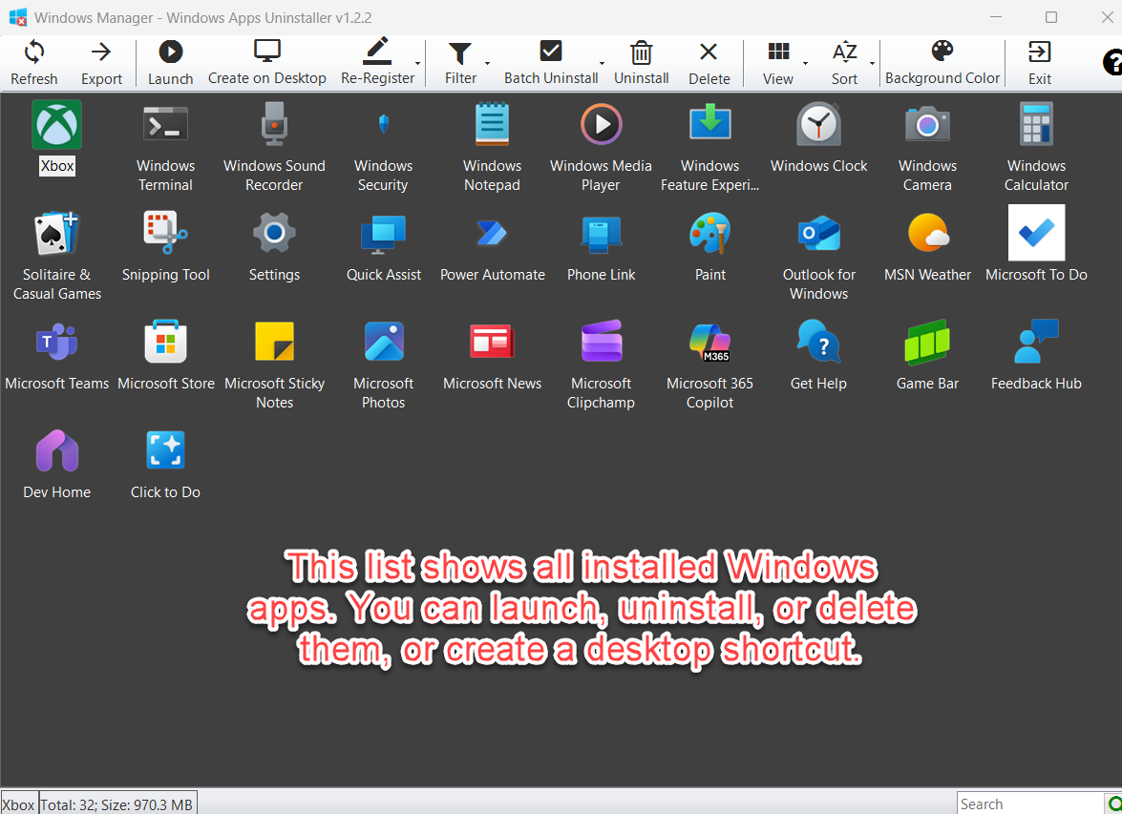Click the Exit toolbar button
Viewport: 1122px width, 814px height.
coord(1039,63)
